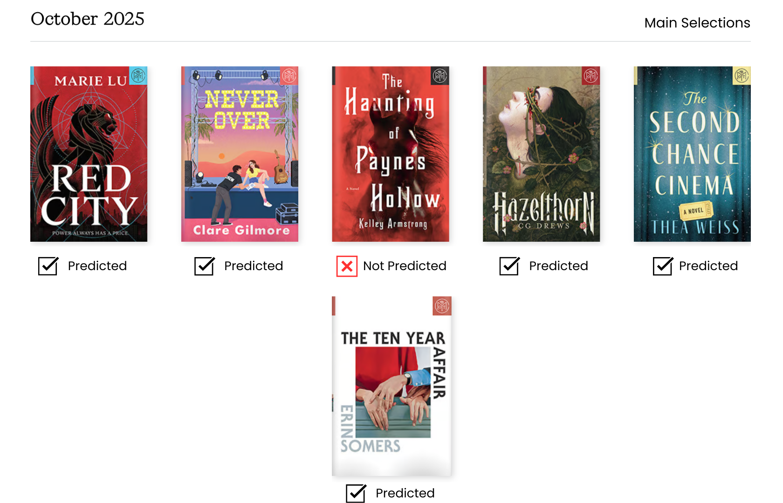The width and height of the screenshot is (783, 503).
Task: Click the badge icon on Never Over cover
Action: click(289, 75)
